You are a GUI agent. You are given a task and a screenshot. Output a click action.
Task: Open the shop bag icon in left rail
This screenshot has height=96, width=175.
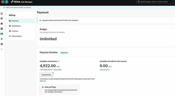click(2, 44)
